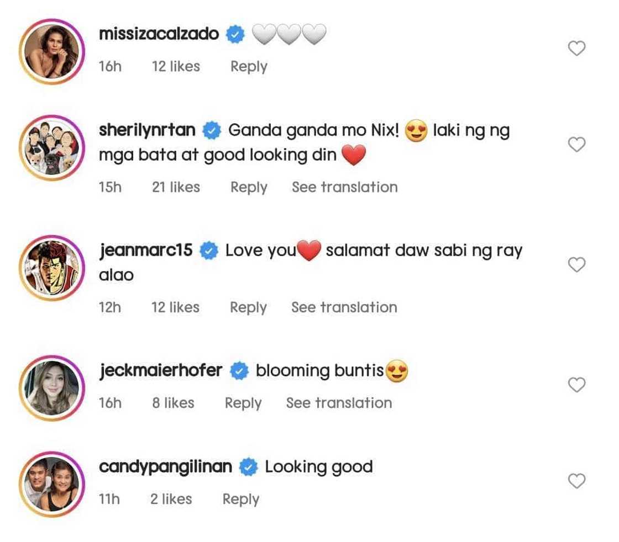Screen dimensions: 619x542
Task: View the 21 likes on sherilynrtan's comment
Action: click(176, 187)
